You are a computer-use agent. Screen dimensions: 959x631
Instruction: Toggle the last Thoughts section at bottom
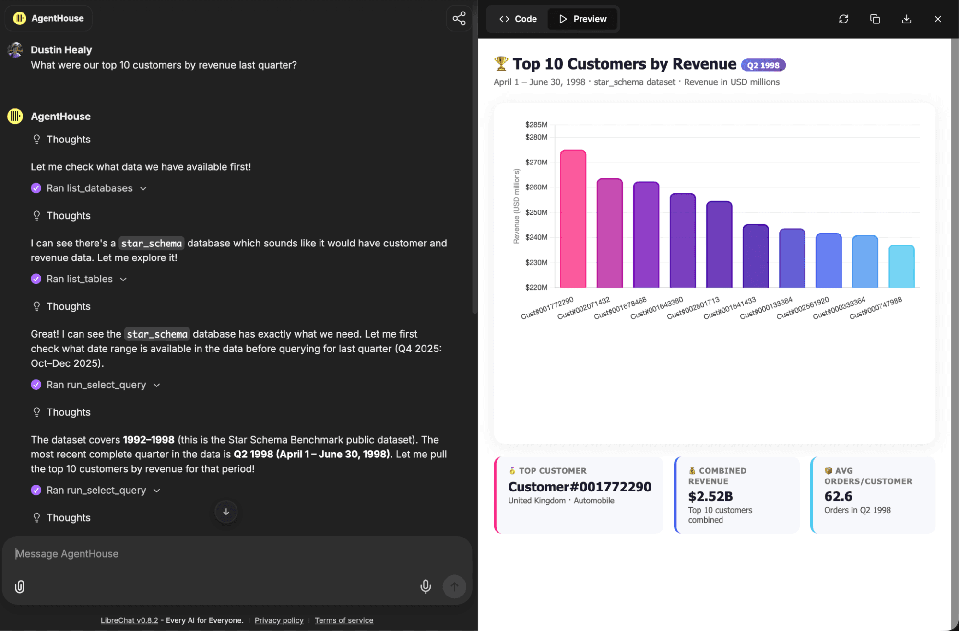68,518
